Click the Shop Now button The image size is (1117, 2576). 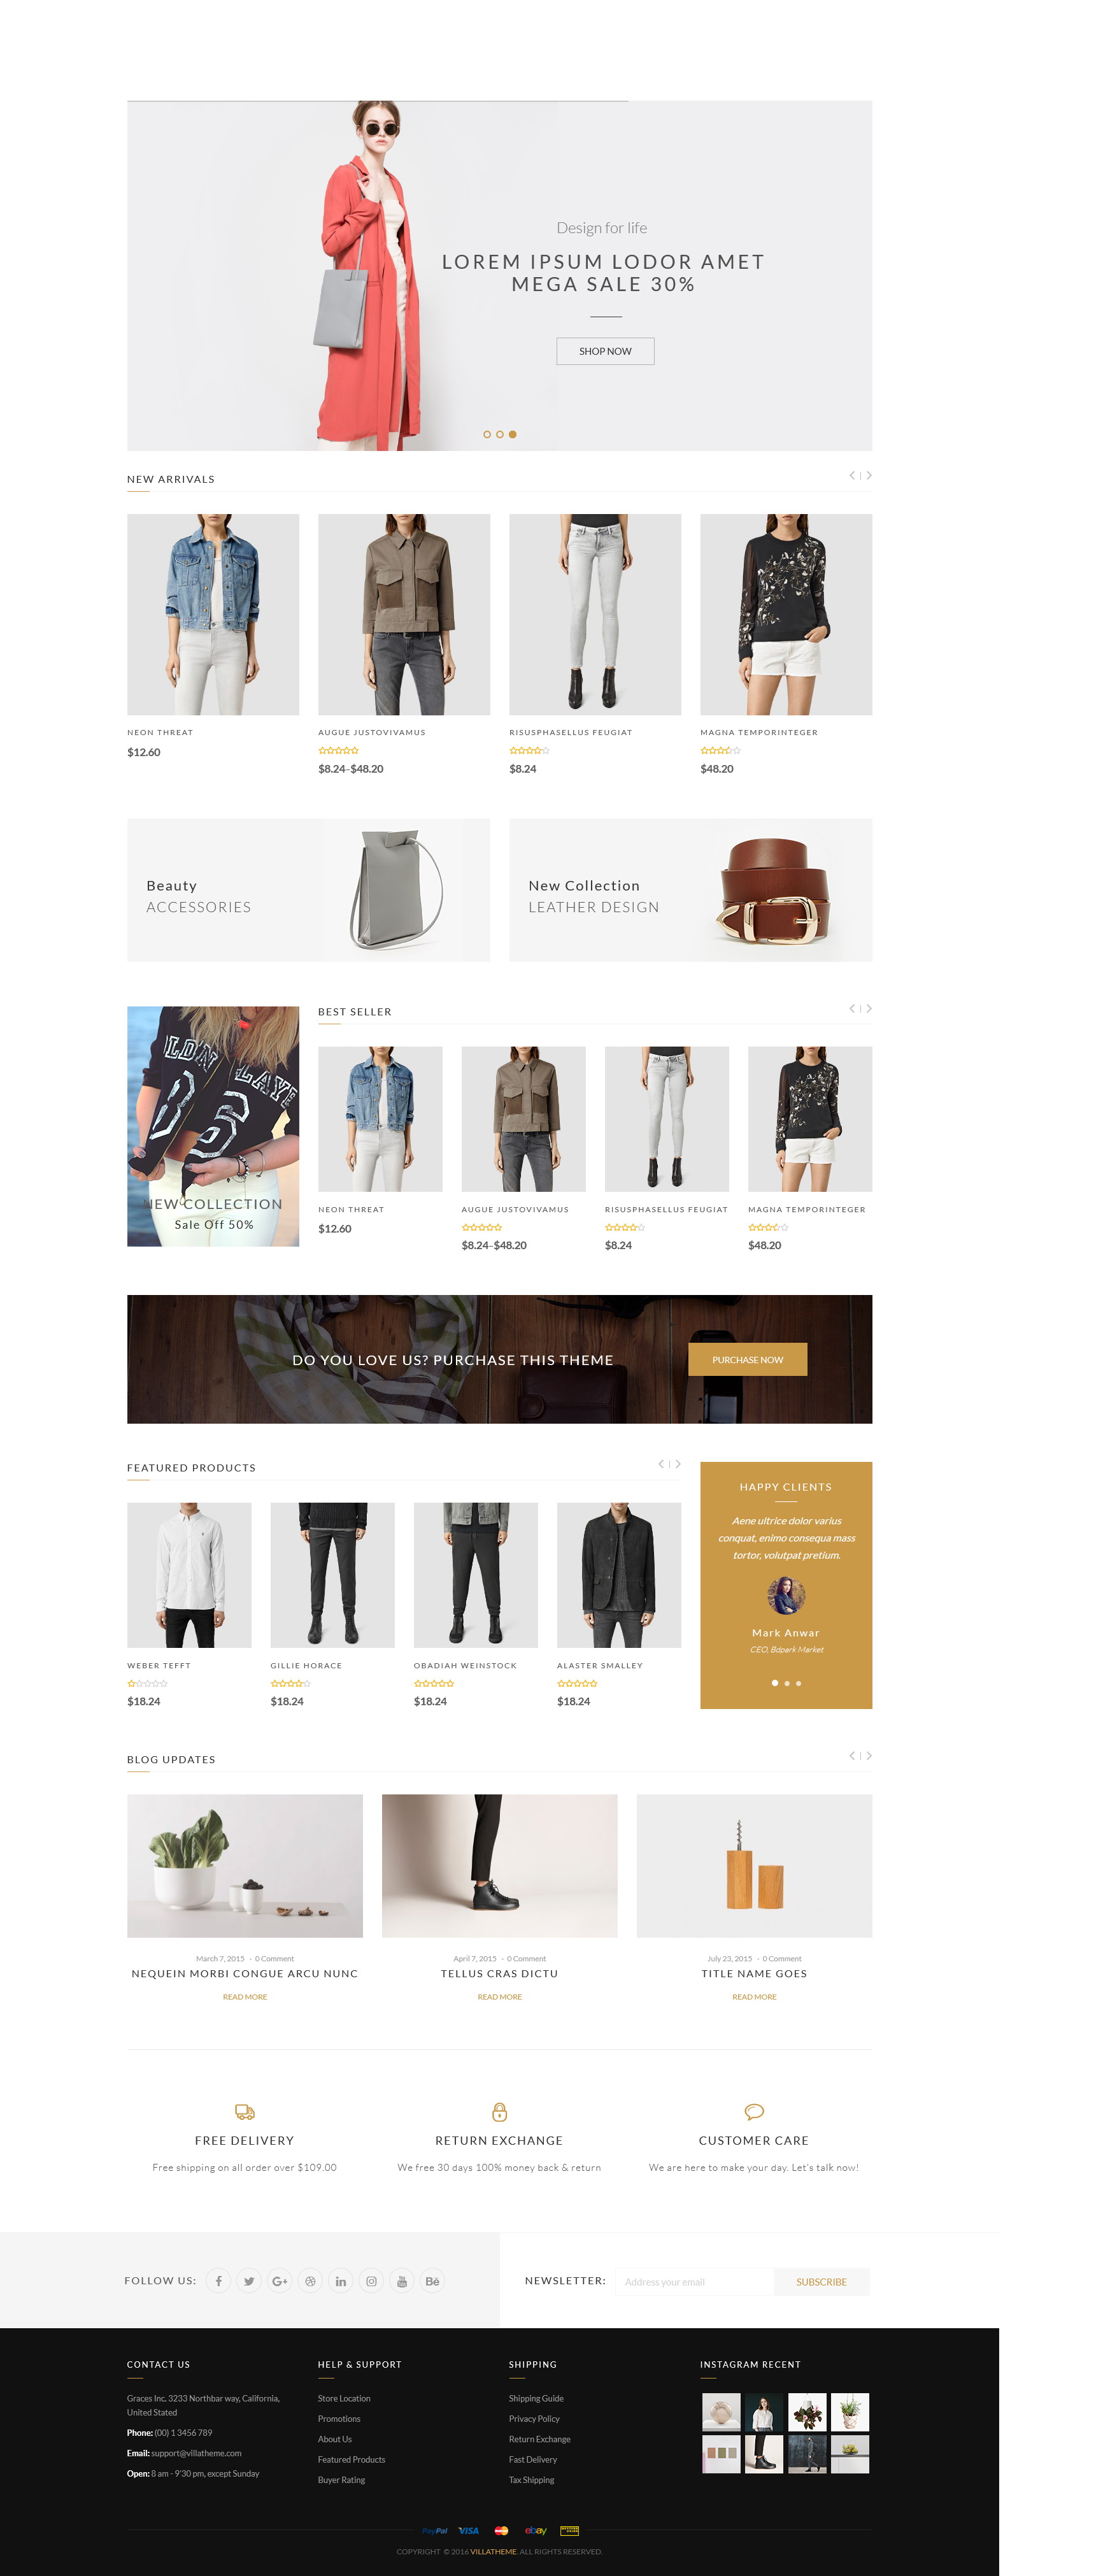point(605,351)
